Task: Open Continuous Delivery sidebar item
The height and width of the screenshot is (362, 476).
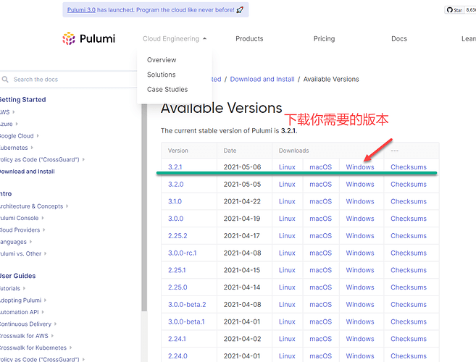Action: pyautogui.click(x=25, y=324)
